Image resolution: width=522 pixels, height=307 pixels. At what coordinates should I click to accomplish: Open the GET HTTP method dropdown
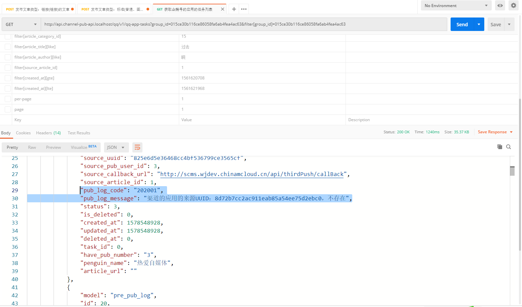(x=21, y=25)
